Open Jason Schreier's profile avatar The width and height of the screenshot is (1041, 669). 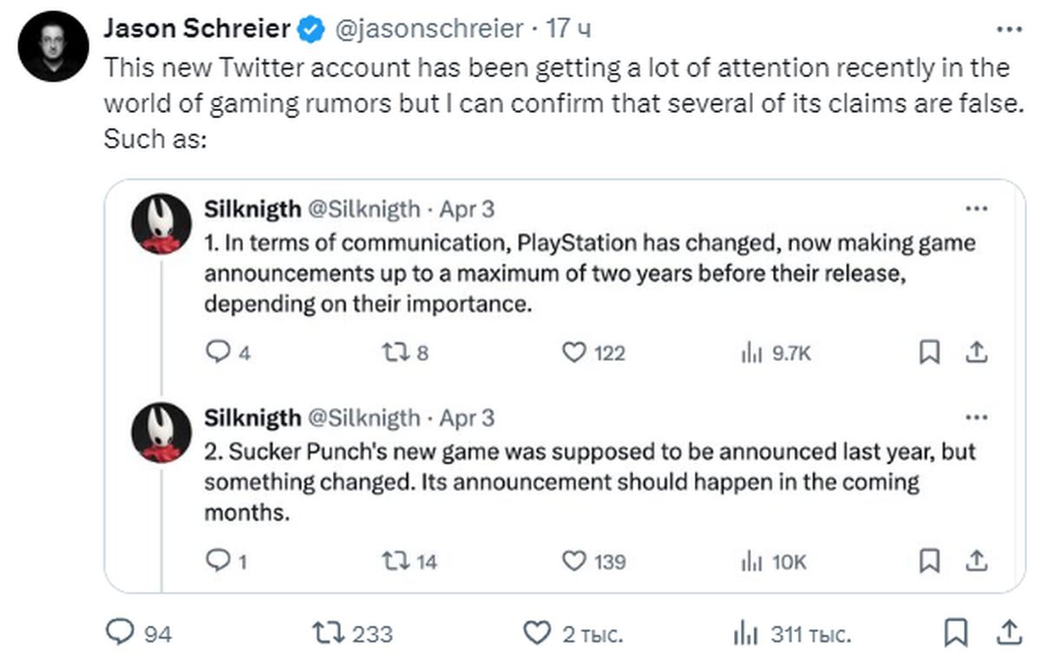[x=54, y=49]
